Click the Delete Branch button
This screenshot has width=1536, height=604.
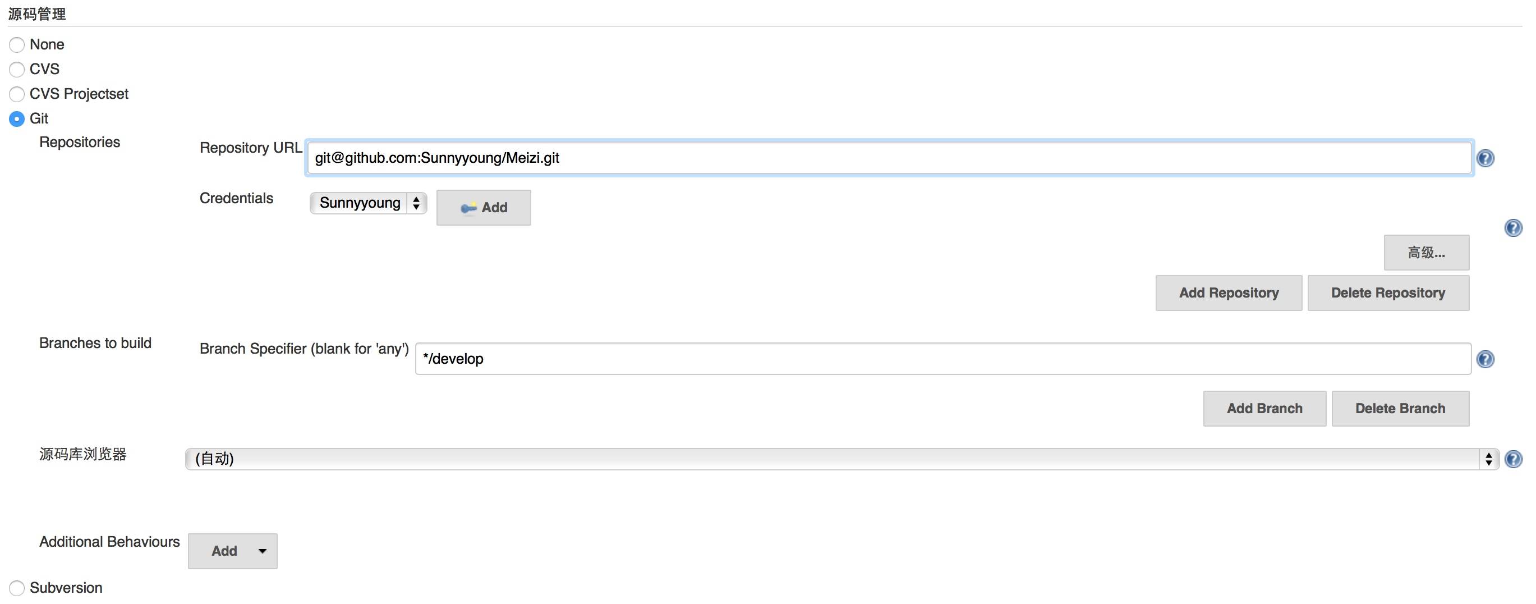tap(1400, 409)
